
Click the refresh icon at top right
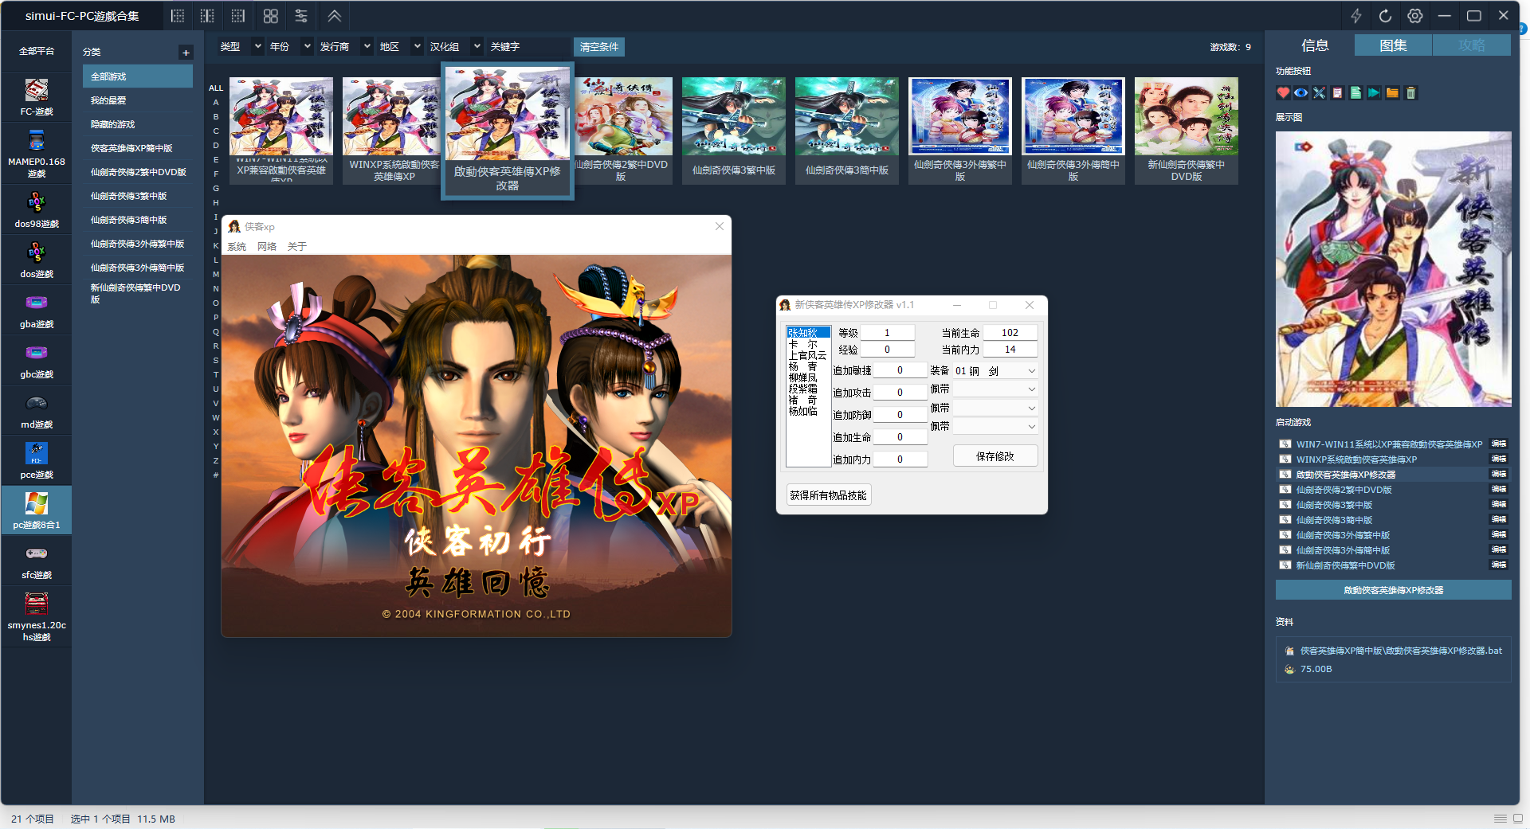pyautogui.click(x=1385, y=15)
